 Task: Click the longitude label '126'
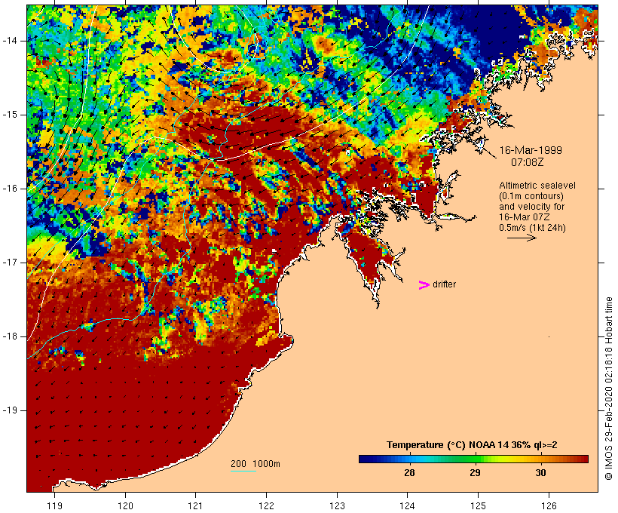[549, 505]
